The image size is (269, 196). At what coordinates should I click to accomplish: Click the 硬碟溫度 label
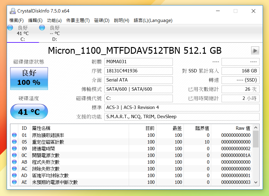pyautogui.click(x=29, y=98)
